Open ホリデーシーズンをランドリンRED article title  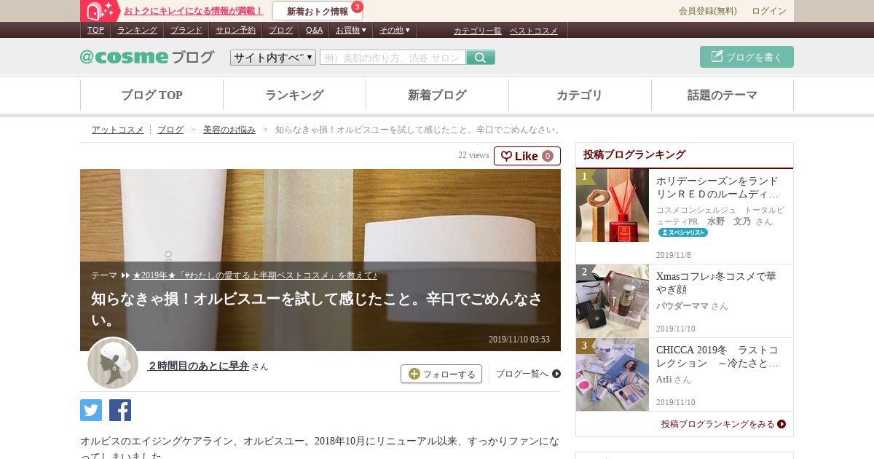(x=717, y=187)
